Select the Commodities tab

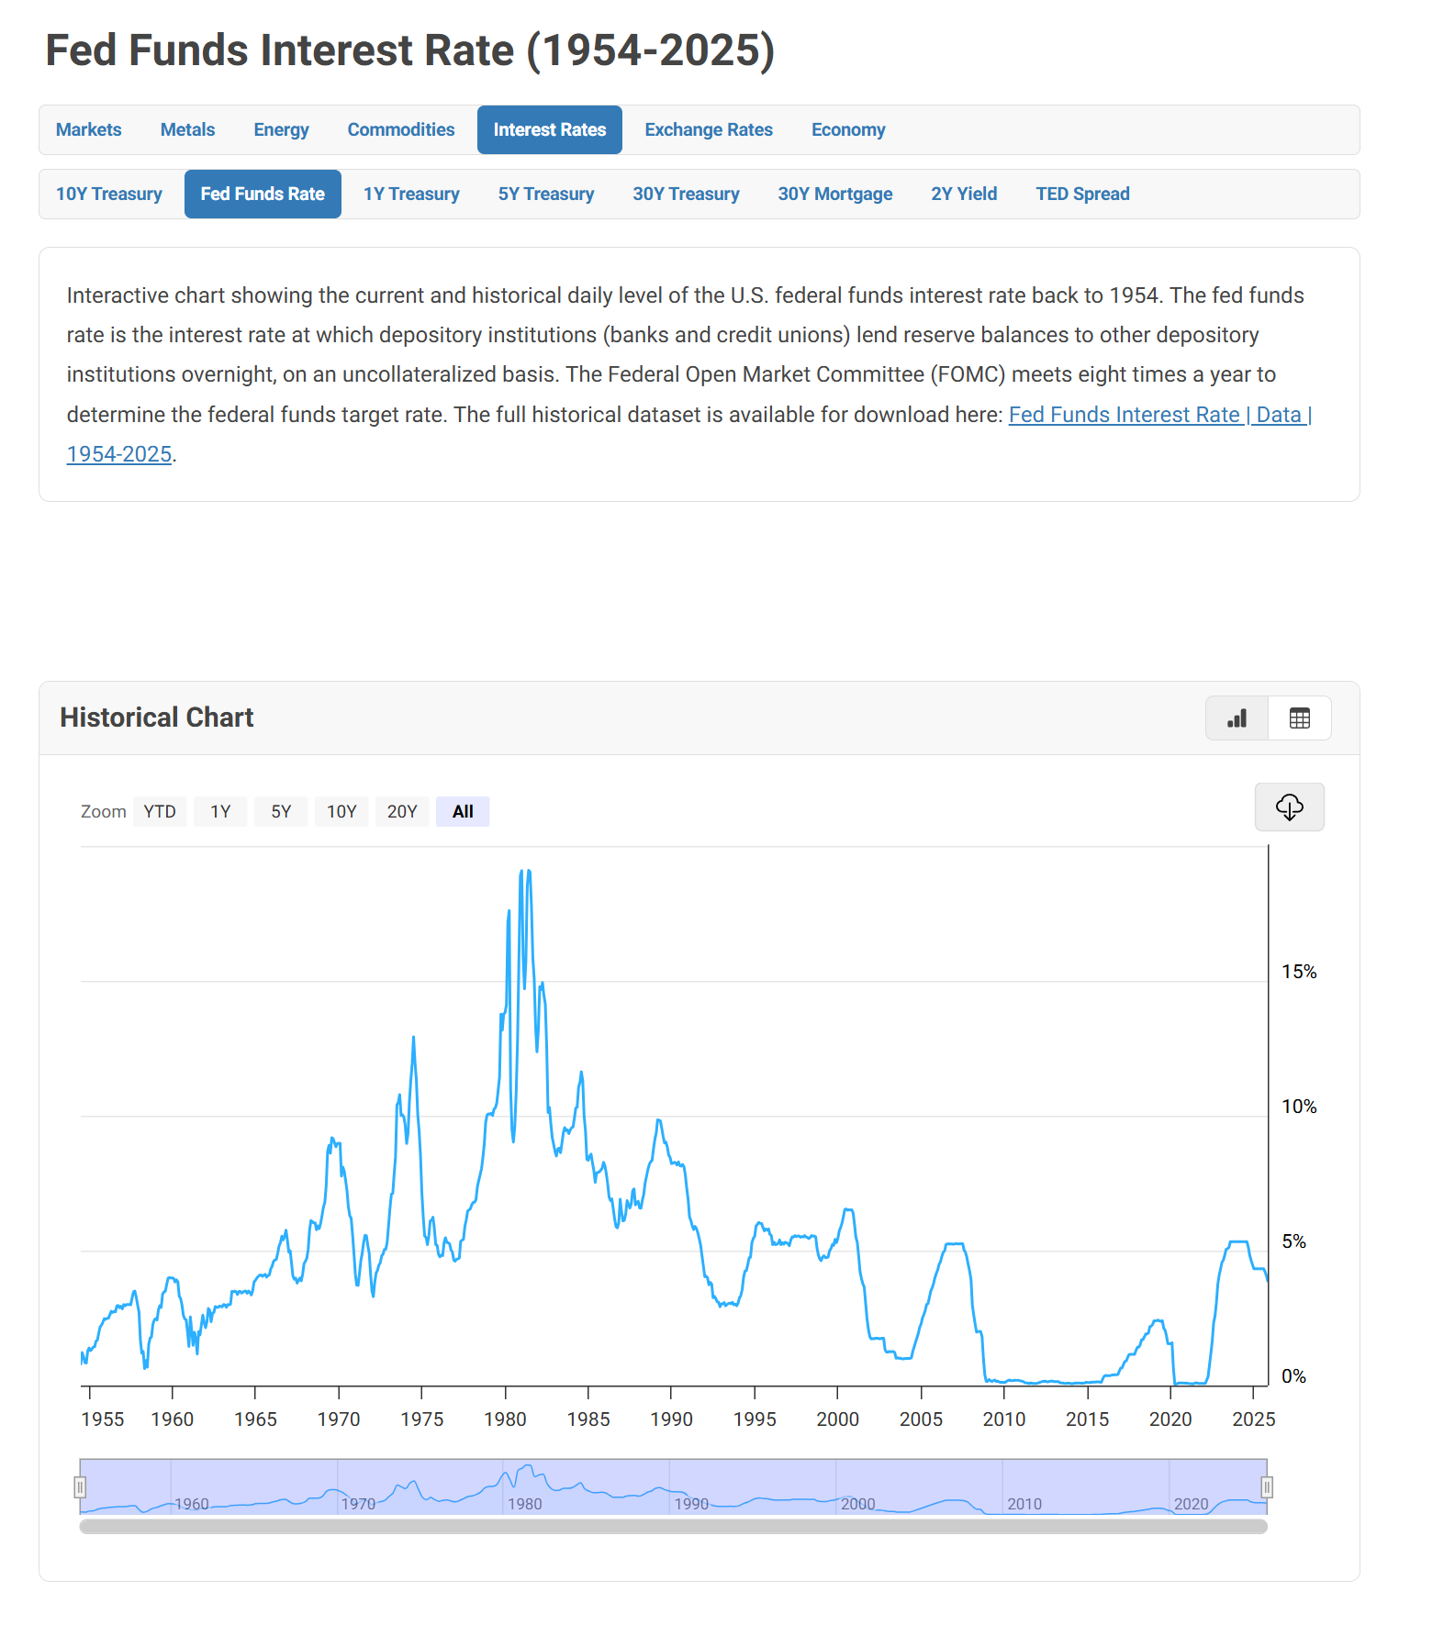pos(400,129)
